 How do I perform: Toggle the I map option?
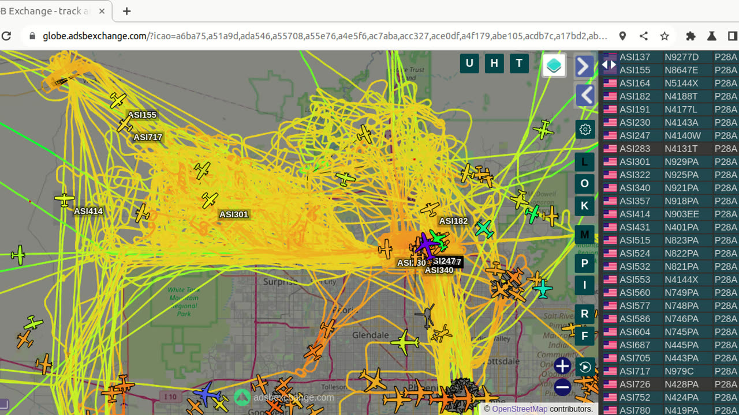[x=584, y=285]
